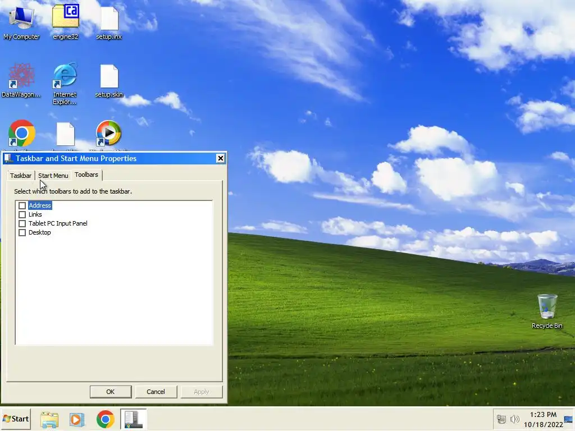Click show desktop icon at tray edge

569,419
